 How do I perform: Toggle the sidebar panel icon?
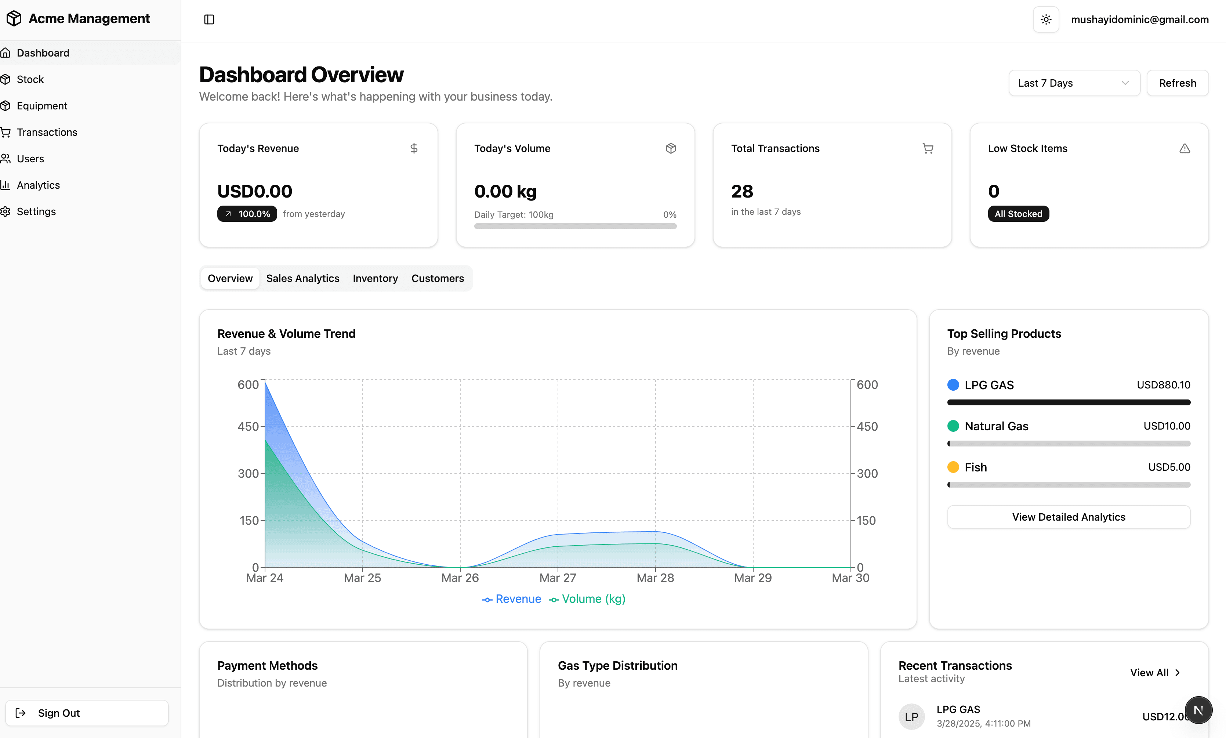pos(209,19)
